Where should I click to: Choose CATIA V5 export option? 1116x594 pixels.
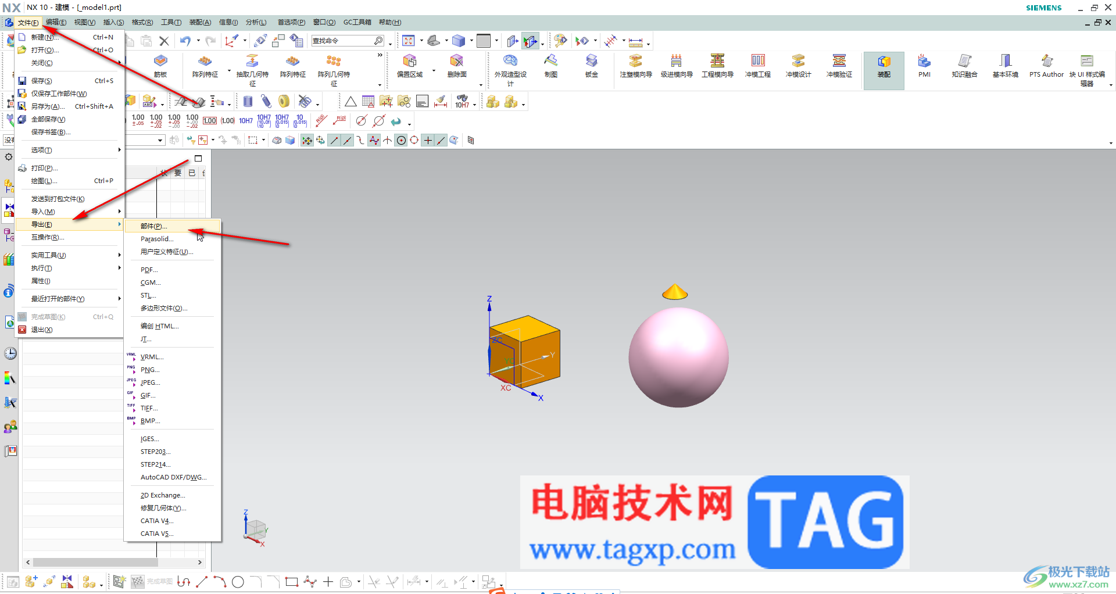point(173,534)
